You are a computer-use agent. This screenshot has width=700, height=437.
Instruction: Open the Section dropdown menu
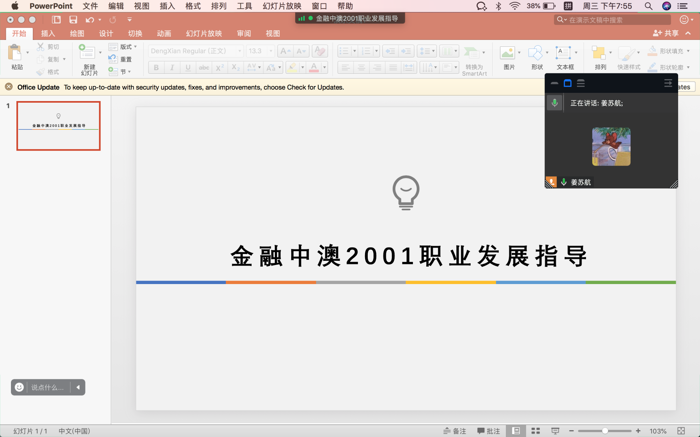(129, 72)
